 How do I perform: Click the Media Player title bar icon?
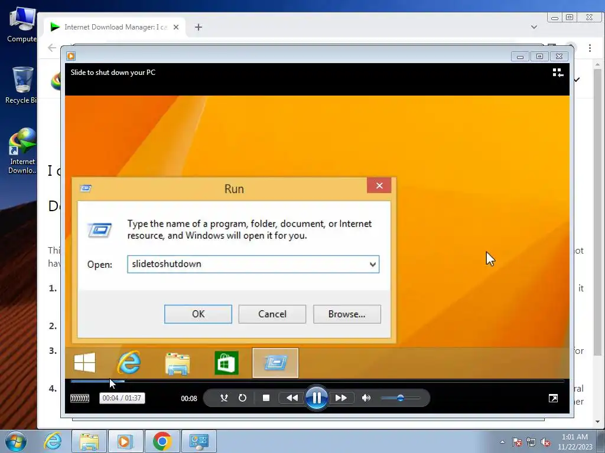71,56
